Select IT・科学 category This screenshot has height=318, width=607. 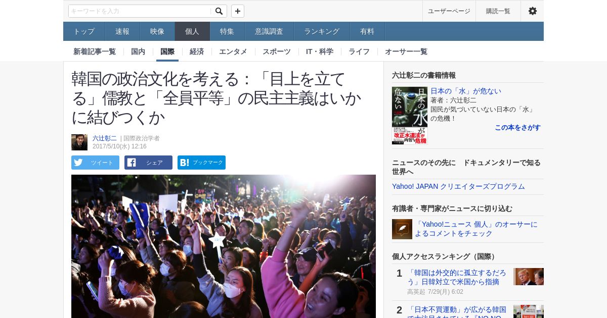pyautogui.click(x=320, y=51)
